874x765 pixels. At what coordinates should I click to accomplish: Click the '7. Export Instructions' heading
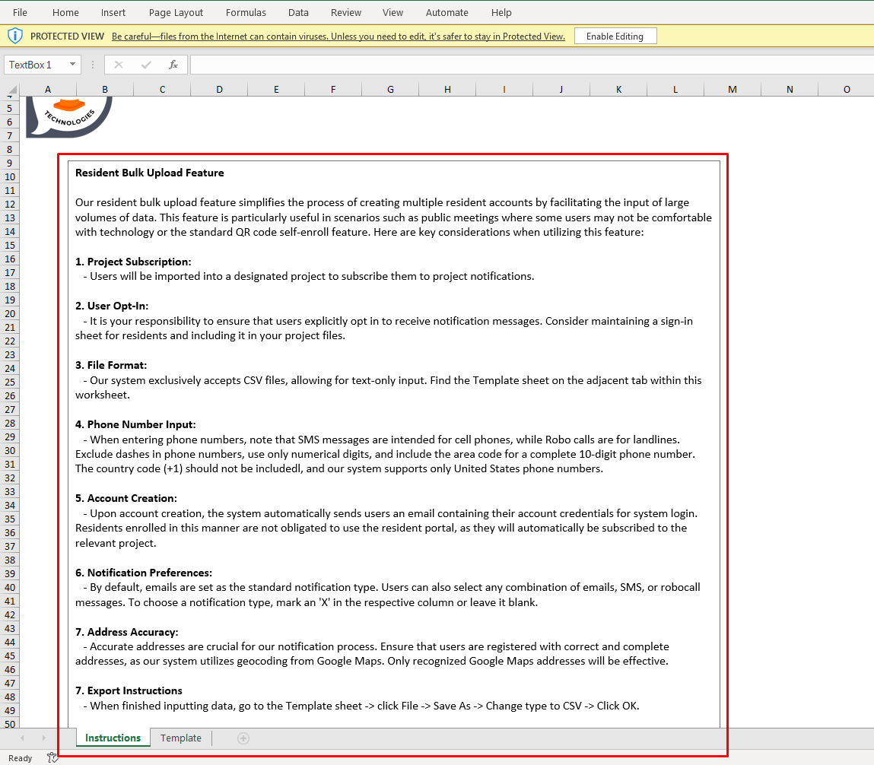tap(129, 691)
